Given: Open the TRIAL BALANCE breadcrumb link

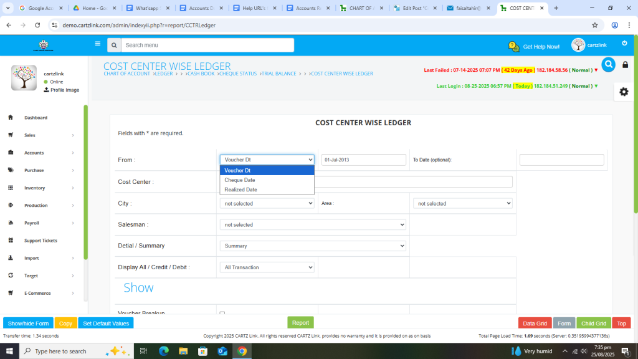Looking at the screenshot, I should point(279,74).
